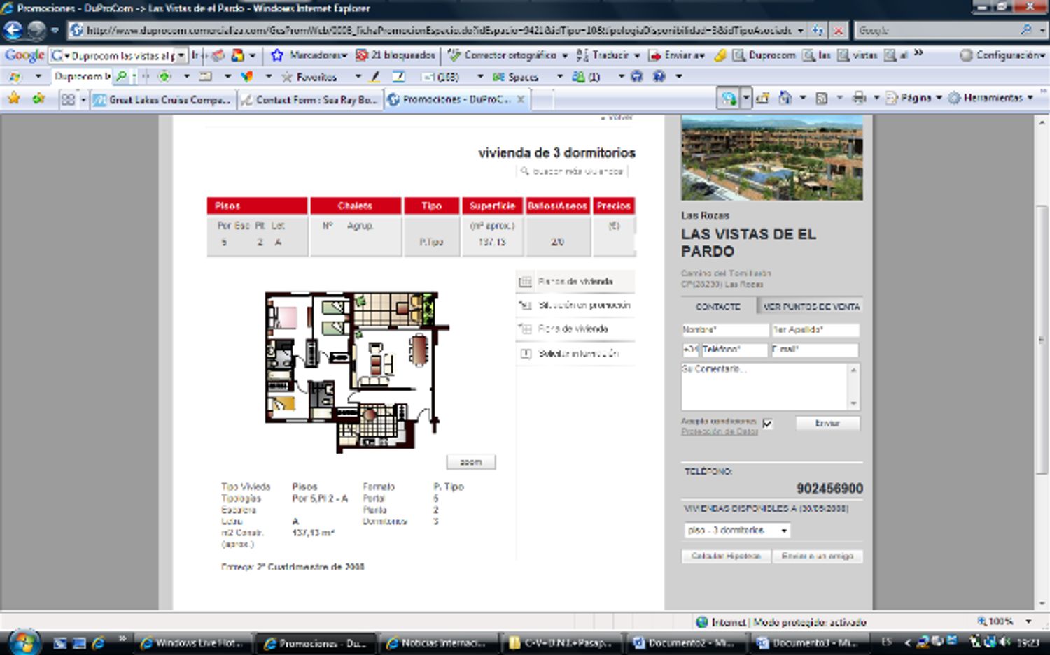Click the zoom button under floor plan
The image size is (1050, 655).
[470, 462]
